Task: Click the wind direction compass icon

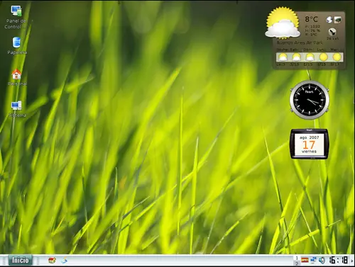Action: (332, 32)
